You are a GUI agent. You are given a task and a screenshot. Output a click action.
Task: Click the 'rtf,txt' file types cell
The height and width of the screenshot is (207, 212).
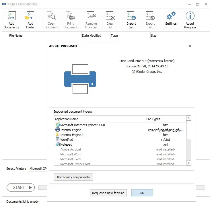click(166, 140)
